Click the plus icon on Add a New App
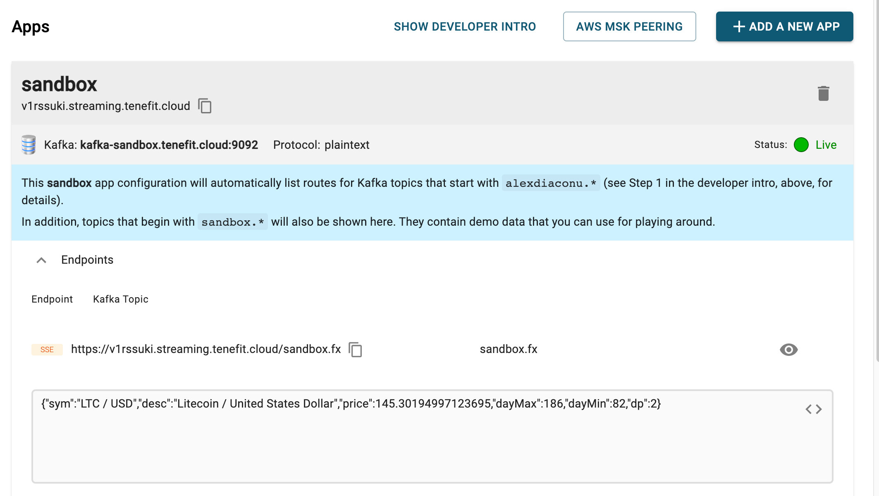 pos(739,26)
